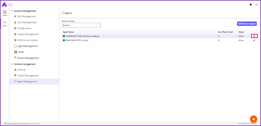
Task: Go to User Management
Action: (27, 22)
